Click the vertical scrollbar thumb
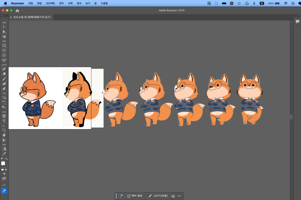 291,117
